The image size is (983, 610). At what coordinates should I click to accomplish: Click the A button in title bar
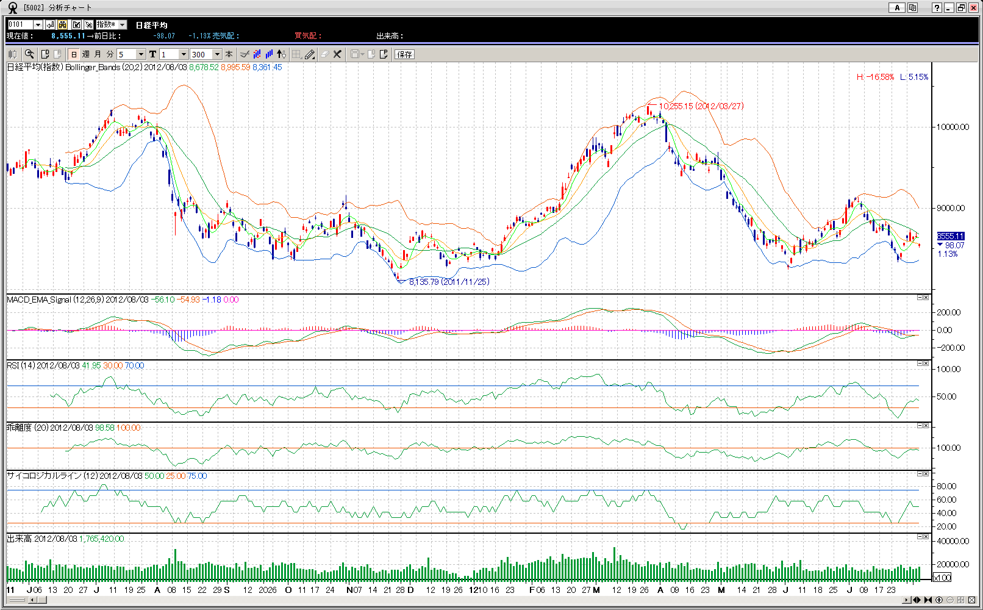[x=896, y=7]
